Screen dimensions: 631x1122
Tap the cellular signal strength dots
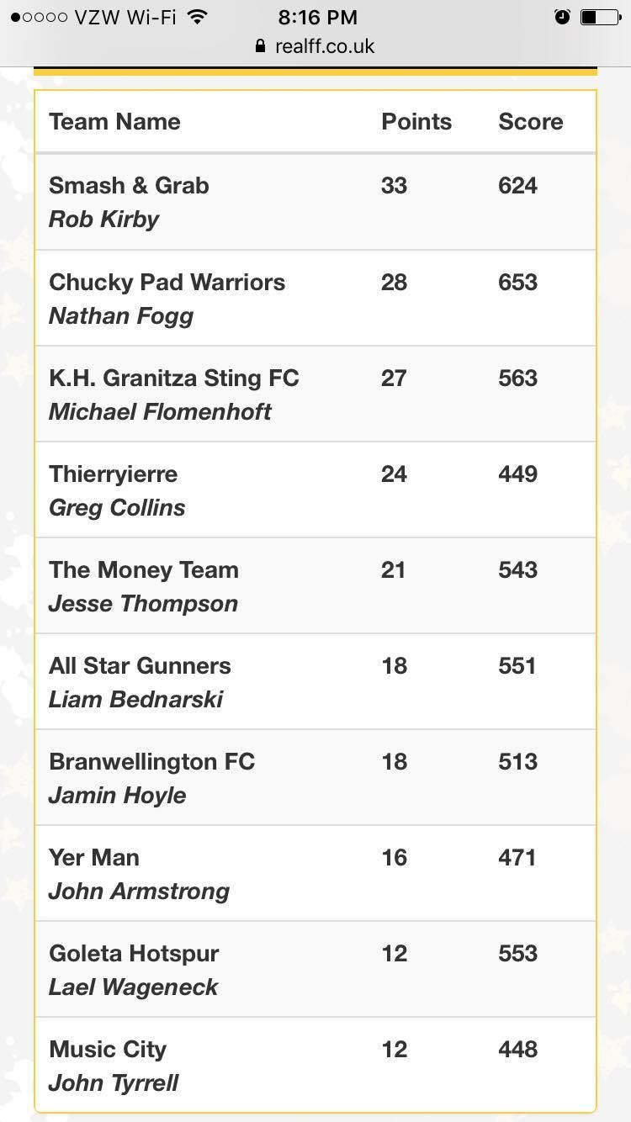[x=39, y=17]
